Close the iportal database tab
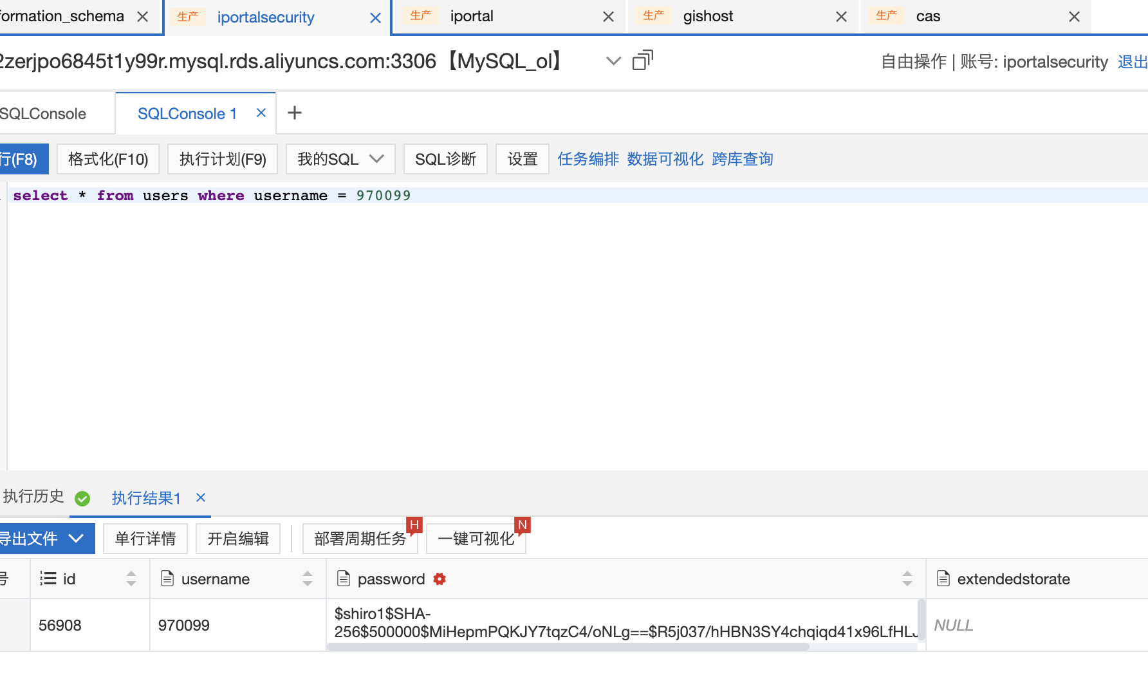Image resolution: width=1148 pixels, height=686 pixels. tap(607, 16)
